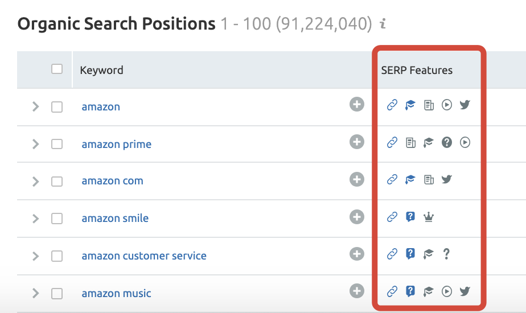Click the Twitter bird icon in amazon row

click(x=465, y=105)
